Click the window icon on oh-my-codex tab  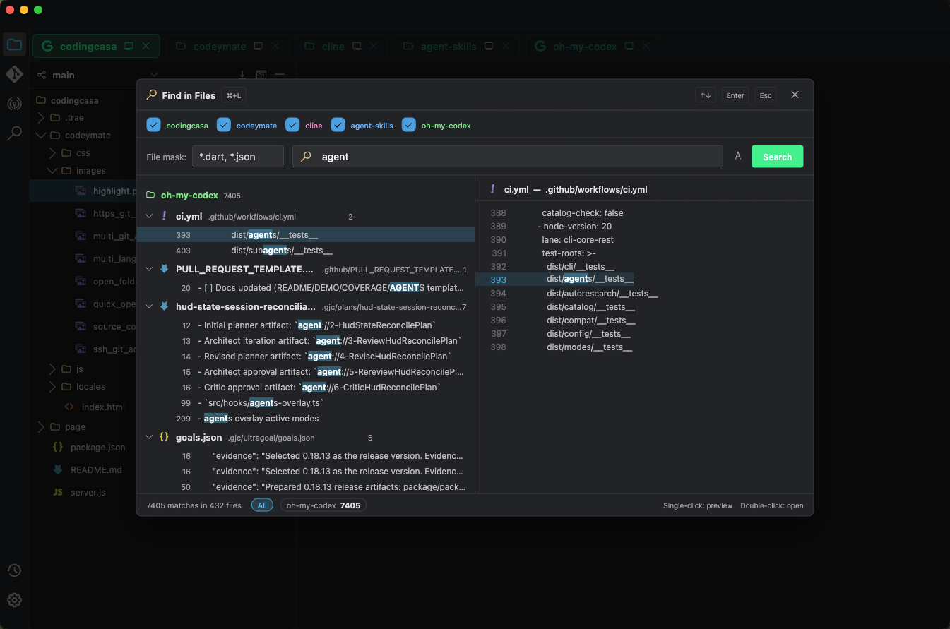point(629,46)
